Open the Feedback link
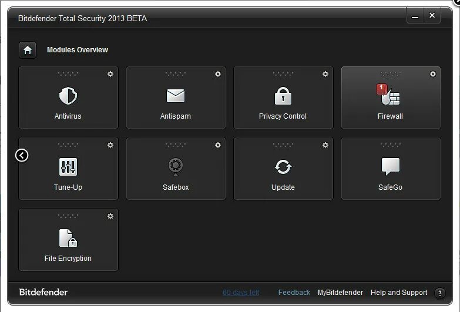The image size is (460, 312). pyautogui.click(x=294, y=293)
